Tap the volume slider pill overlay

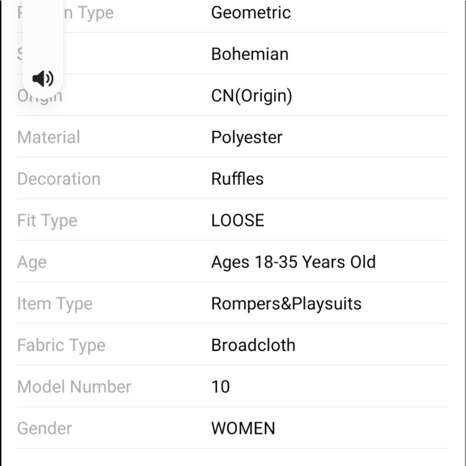(x=43, y=48)
